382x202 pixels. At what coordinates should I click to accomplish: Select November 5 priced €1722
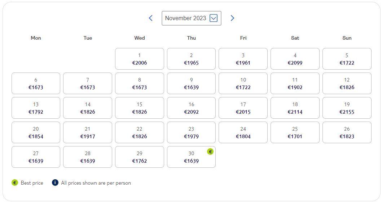(347, 59)
